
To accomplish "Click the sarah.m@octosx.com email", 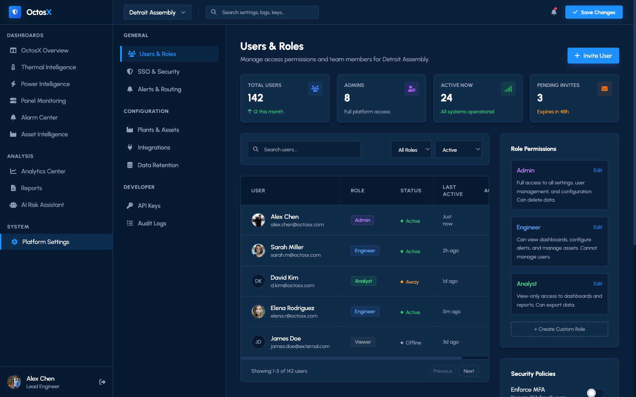I will [295, 255].
